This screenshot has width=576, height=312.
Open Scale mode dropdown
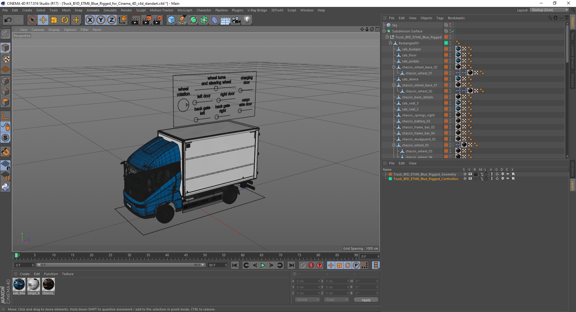click(x=337, y=300)
